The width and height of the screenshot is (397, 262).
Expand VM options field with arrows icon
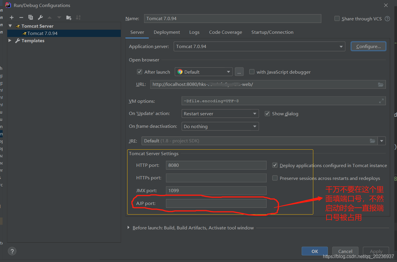pos(381,101)
